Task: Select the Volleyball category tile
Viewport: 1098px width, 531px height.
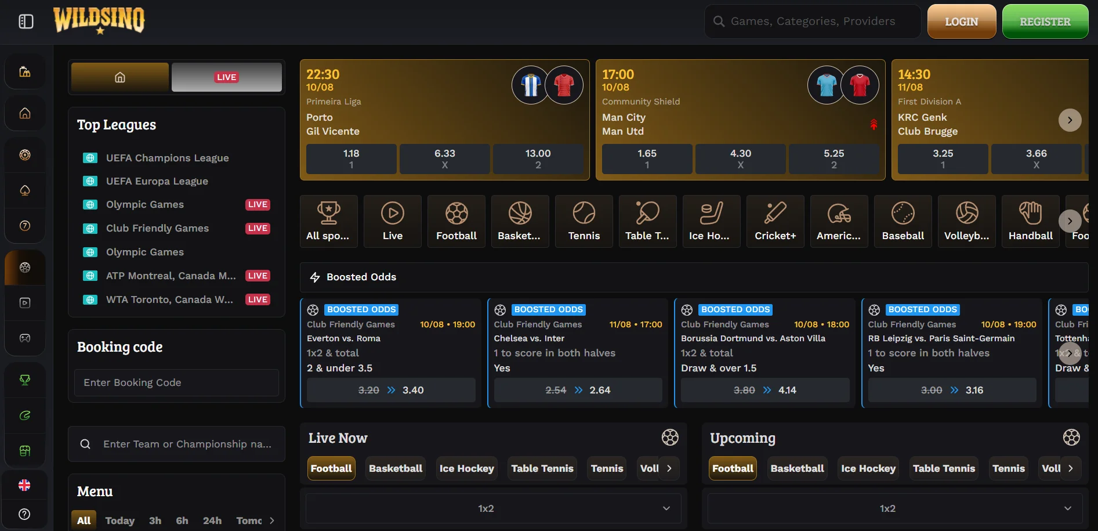Action: tap(966, 221)
